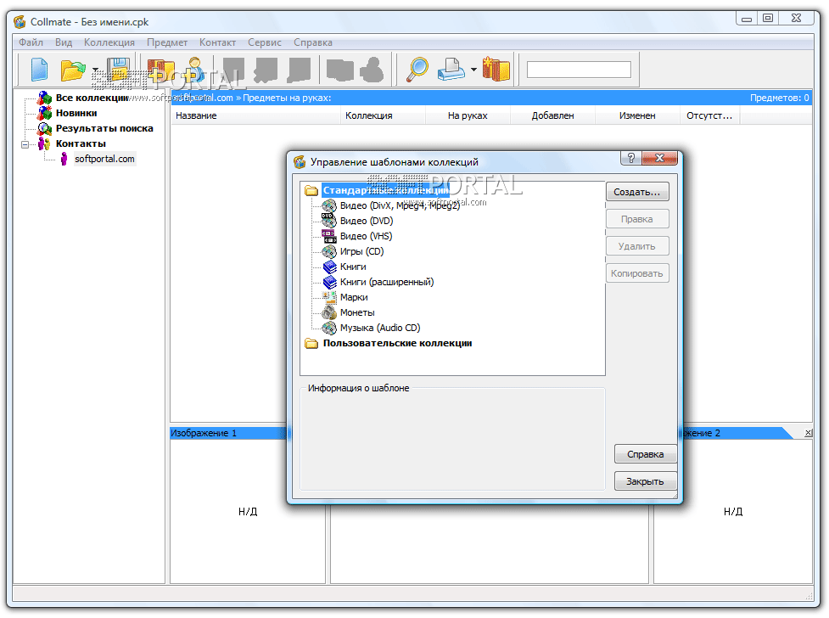
Task: Open the Справка menu in the menu bar
Action: point(313,42)
